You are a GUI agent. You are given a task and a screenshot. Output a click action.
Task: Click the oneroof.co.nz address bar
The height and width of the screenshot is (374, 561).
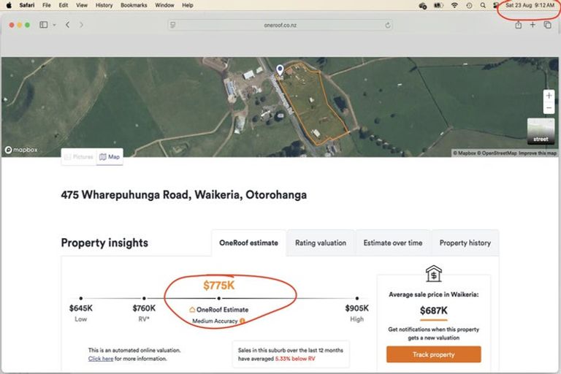[x=280, y=25]
